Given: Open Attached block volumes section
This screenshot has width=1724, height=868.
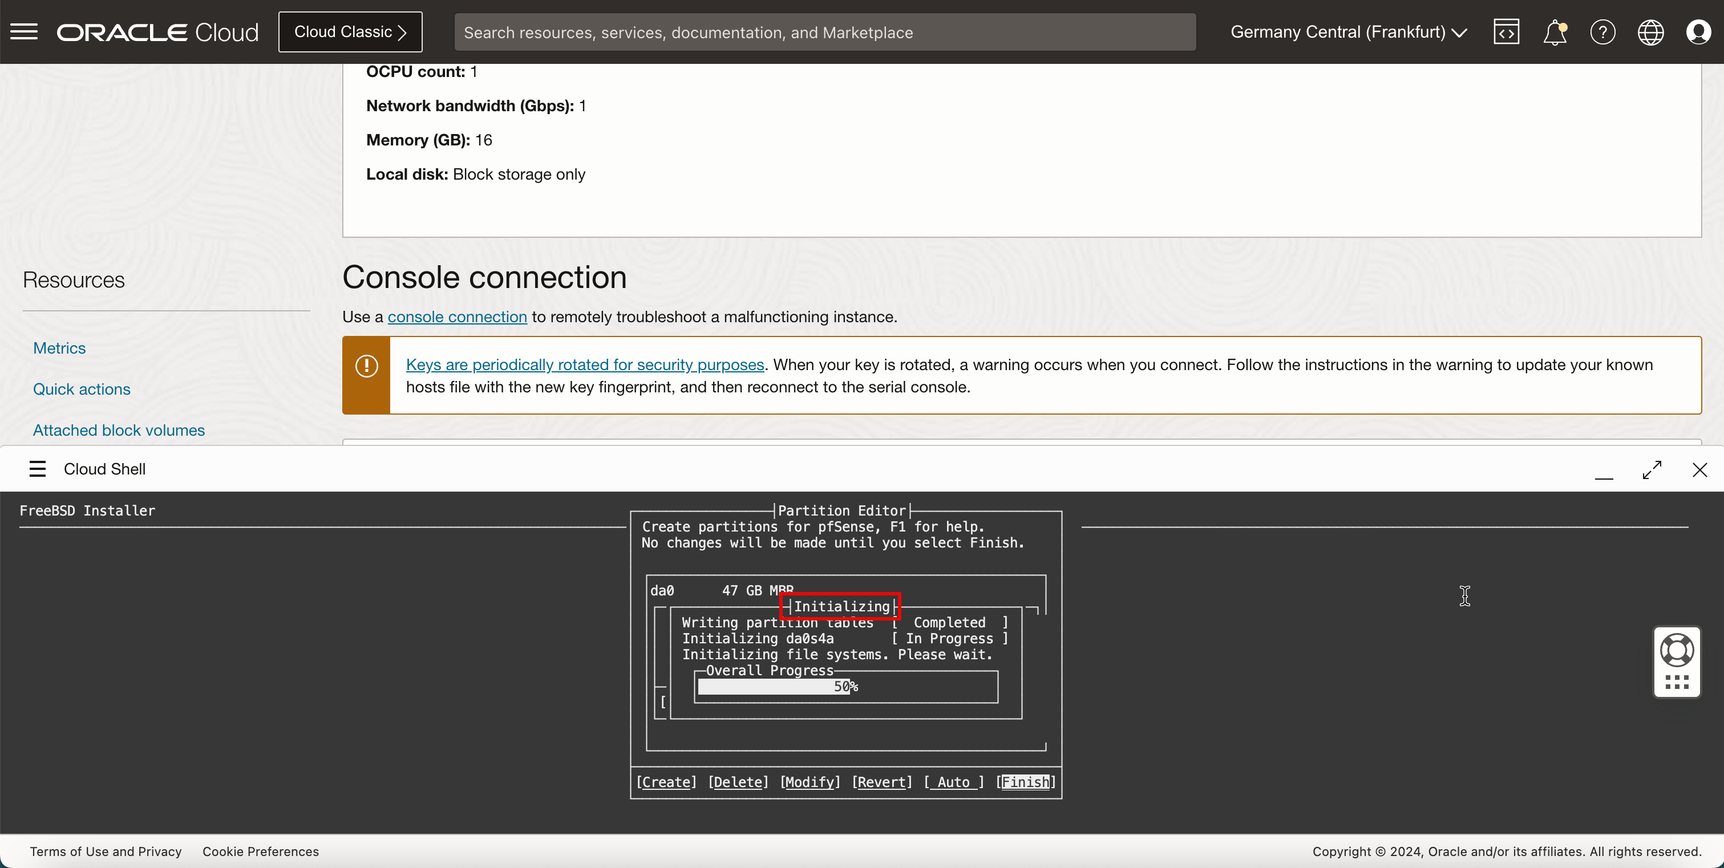Looking at the screenshot, I should pyautogui.click(x=119, y=429).
